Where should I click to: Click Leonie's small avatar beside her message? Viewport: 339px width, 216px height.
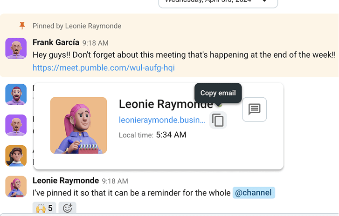coord(16,186)
